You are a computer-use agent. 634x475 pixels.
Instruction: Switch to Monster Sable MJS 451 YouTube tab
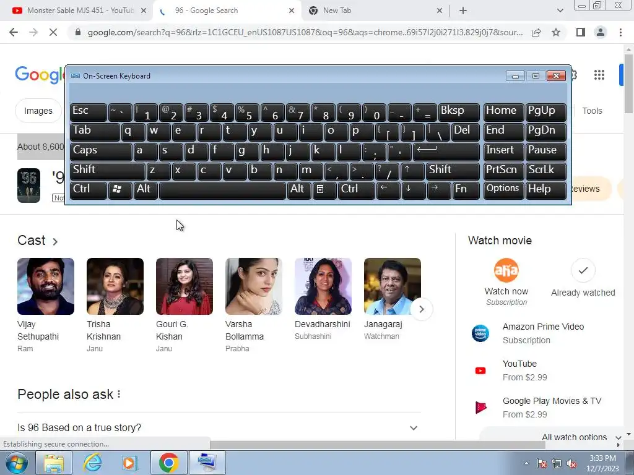tap(80, 11)
